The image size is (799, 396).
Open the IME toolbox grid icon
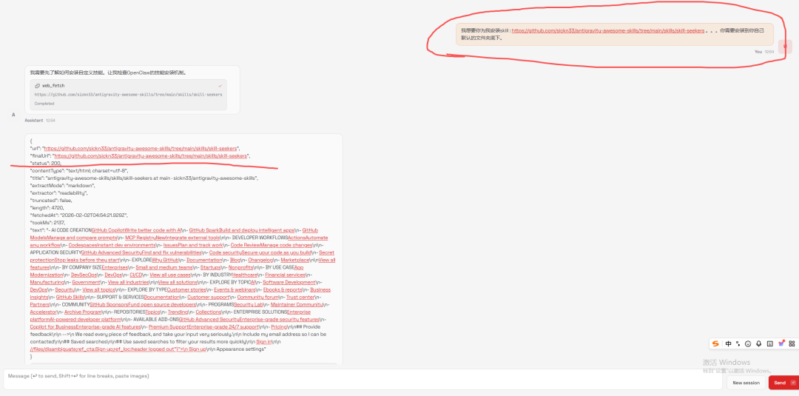pos(792,343)
